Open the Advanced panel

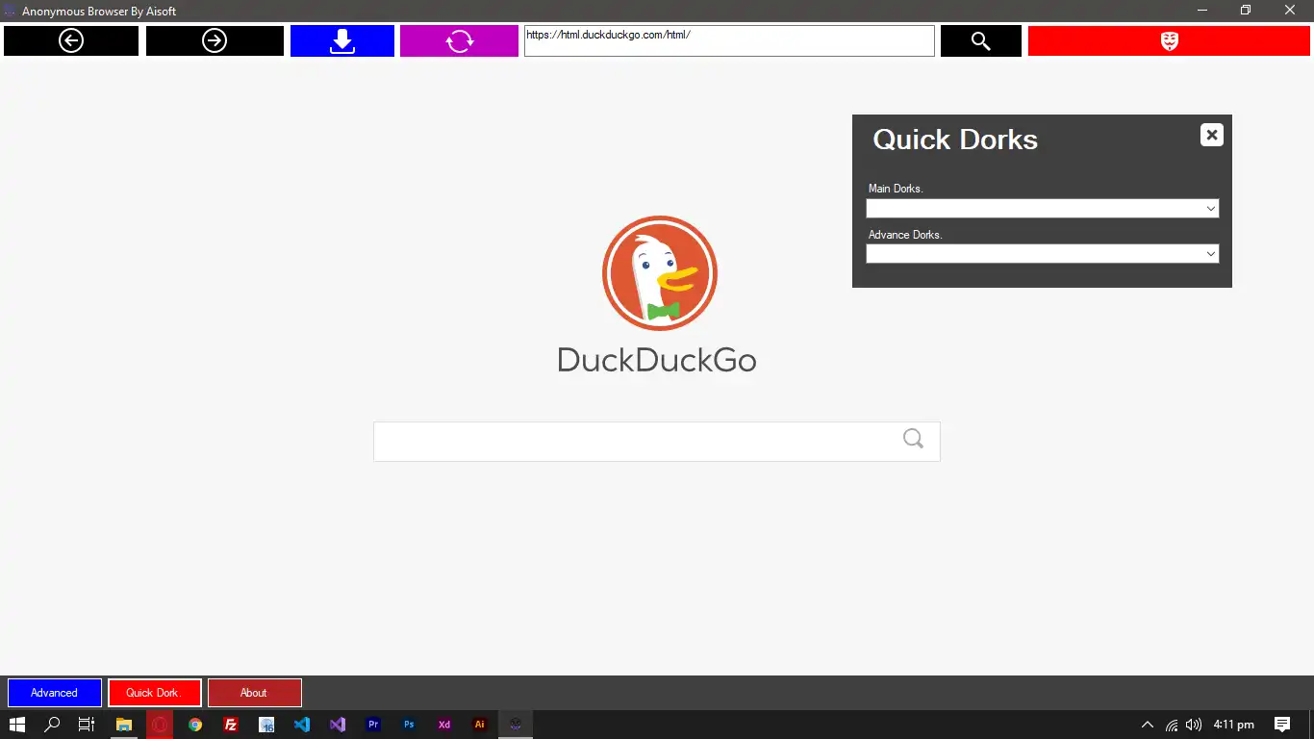point(54,693)
